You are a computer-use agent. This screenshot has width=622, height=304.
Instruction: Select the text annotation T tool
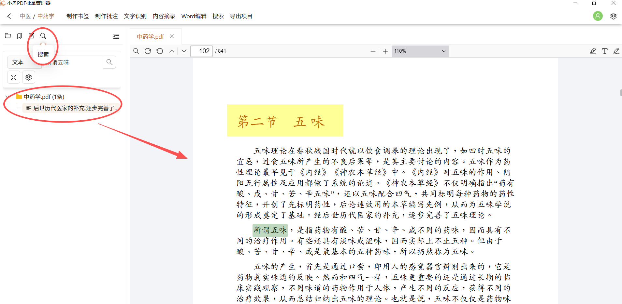click(x=604, y=51)
